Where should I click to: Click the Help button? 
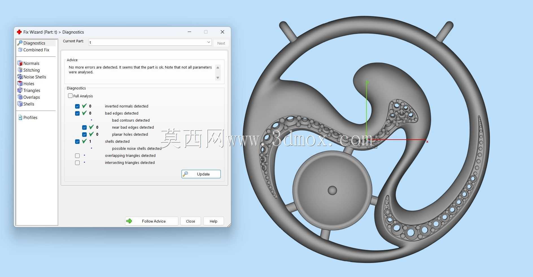coord(213,221)
